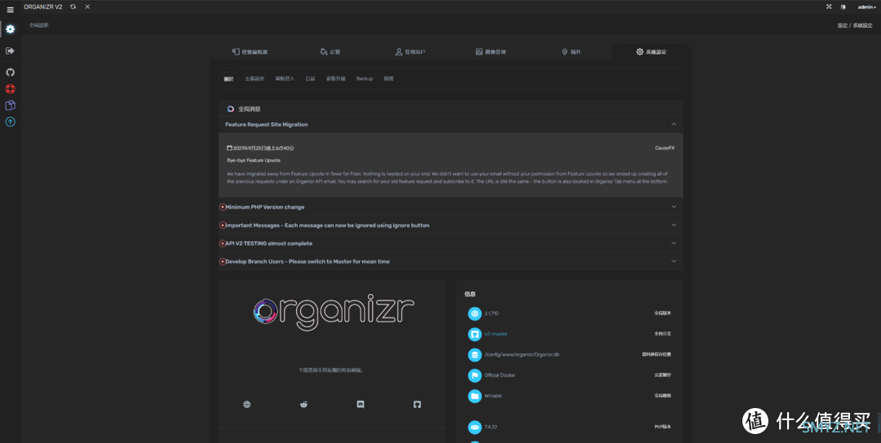Open the purple documents icon in the sidebar
The height and width of the screenshot is (443, 881).
tap(10, 105)
